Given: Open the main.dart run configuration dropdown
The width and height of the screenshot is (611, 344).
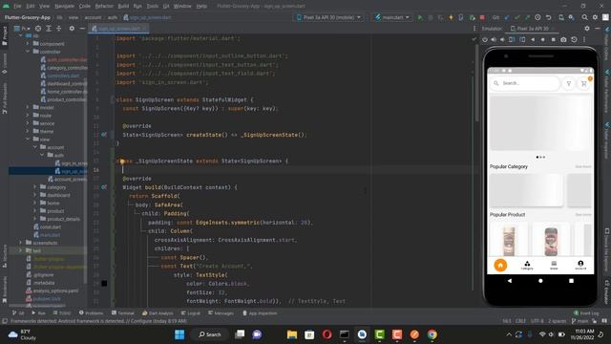Looking at the screenshot, I should point(392,17).
